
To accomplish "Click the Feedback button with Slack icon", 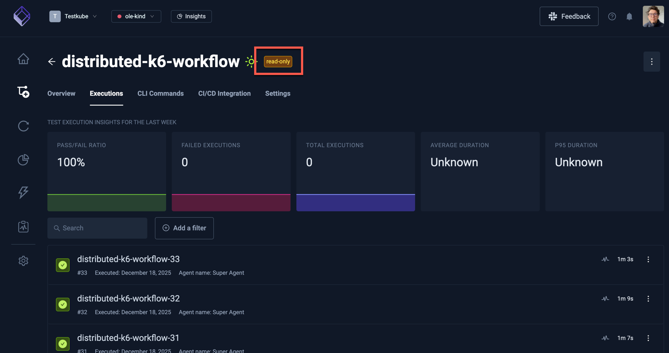I will 569,16.
